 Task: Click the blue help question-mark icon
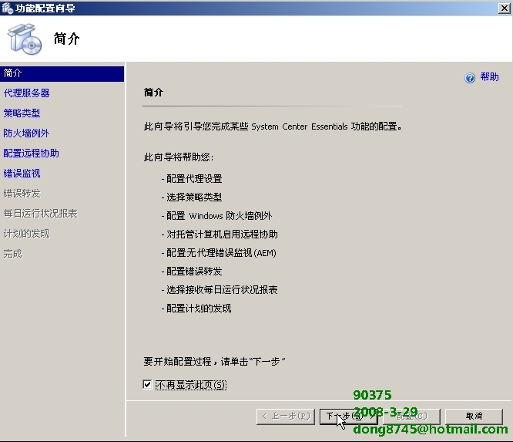tap(470, 78)
